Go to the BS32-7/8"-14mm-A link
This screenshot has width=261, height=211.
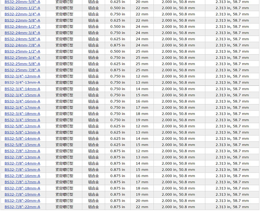22,163
